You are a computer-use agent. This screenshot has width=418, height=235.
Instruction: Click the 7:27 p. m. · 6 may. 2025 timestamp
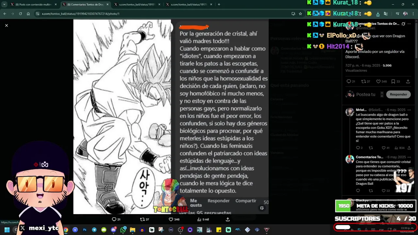[363, 65]
